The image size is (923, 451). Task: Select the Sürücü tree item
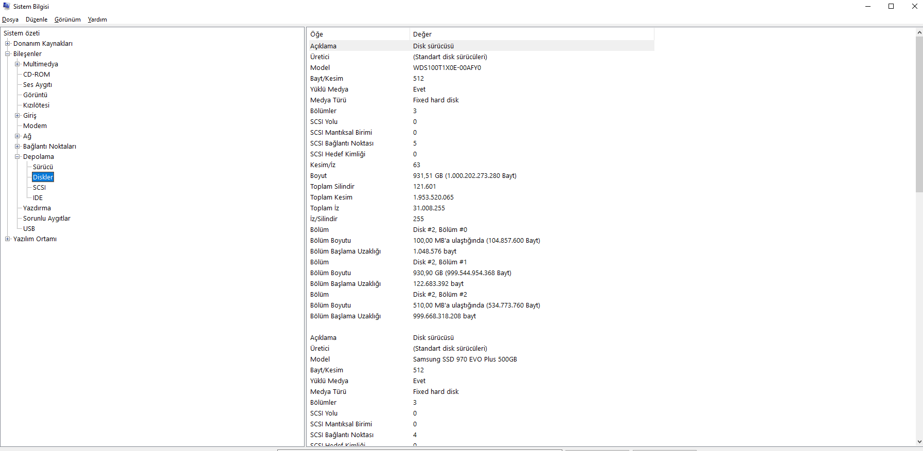pos(43,167)
